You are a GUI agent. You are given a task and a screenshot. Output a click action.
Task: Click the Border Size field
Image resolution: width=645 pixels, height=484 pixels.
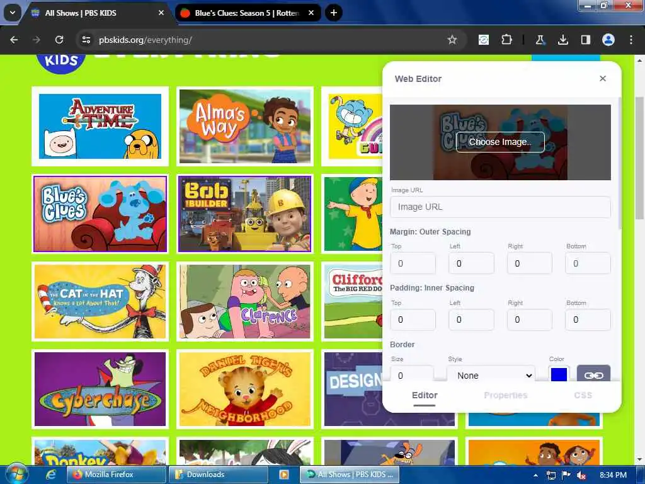tap(412, 374)
